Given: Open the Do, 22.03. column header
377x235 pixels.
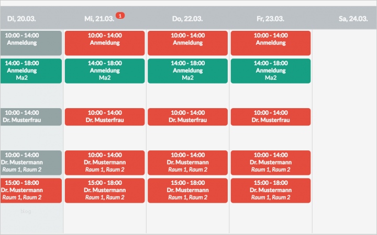Looking at the screenshot, I should click(x=187, y=18).
